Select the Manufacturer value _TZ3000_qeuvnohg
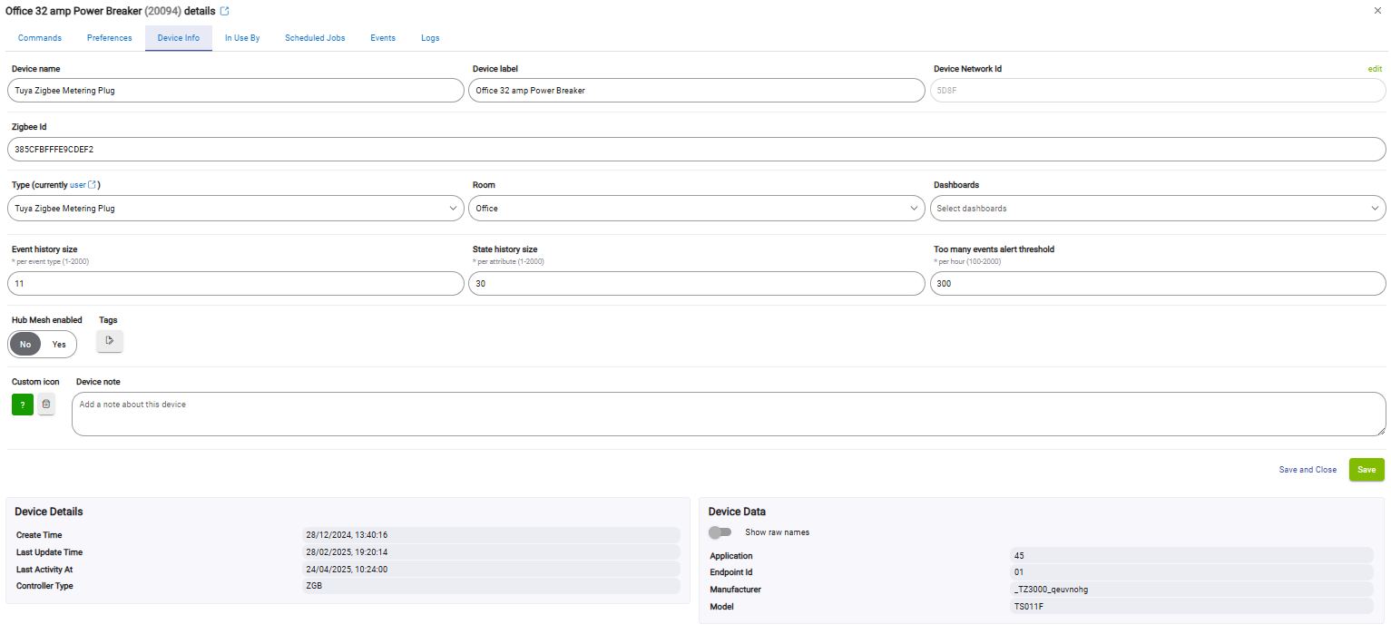 click(x=1191, y=590)
